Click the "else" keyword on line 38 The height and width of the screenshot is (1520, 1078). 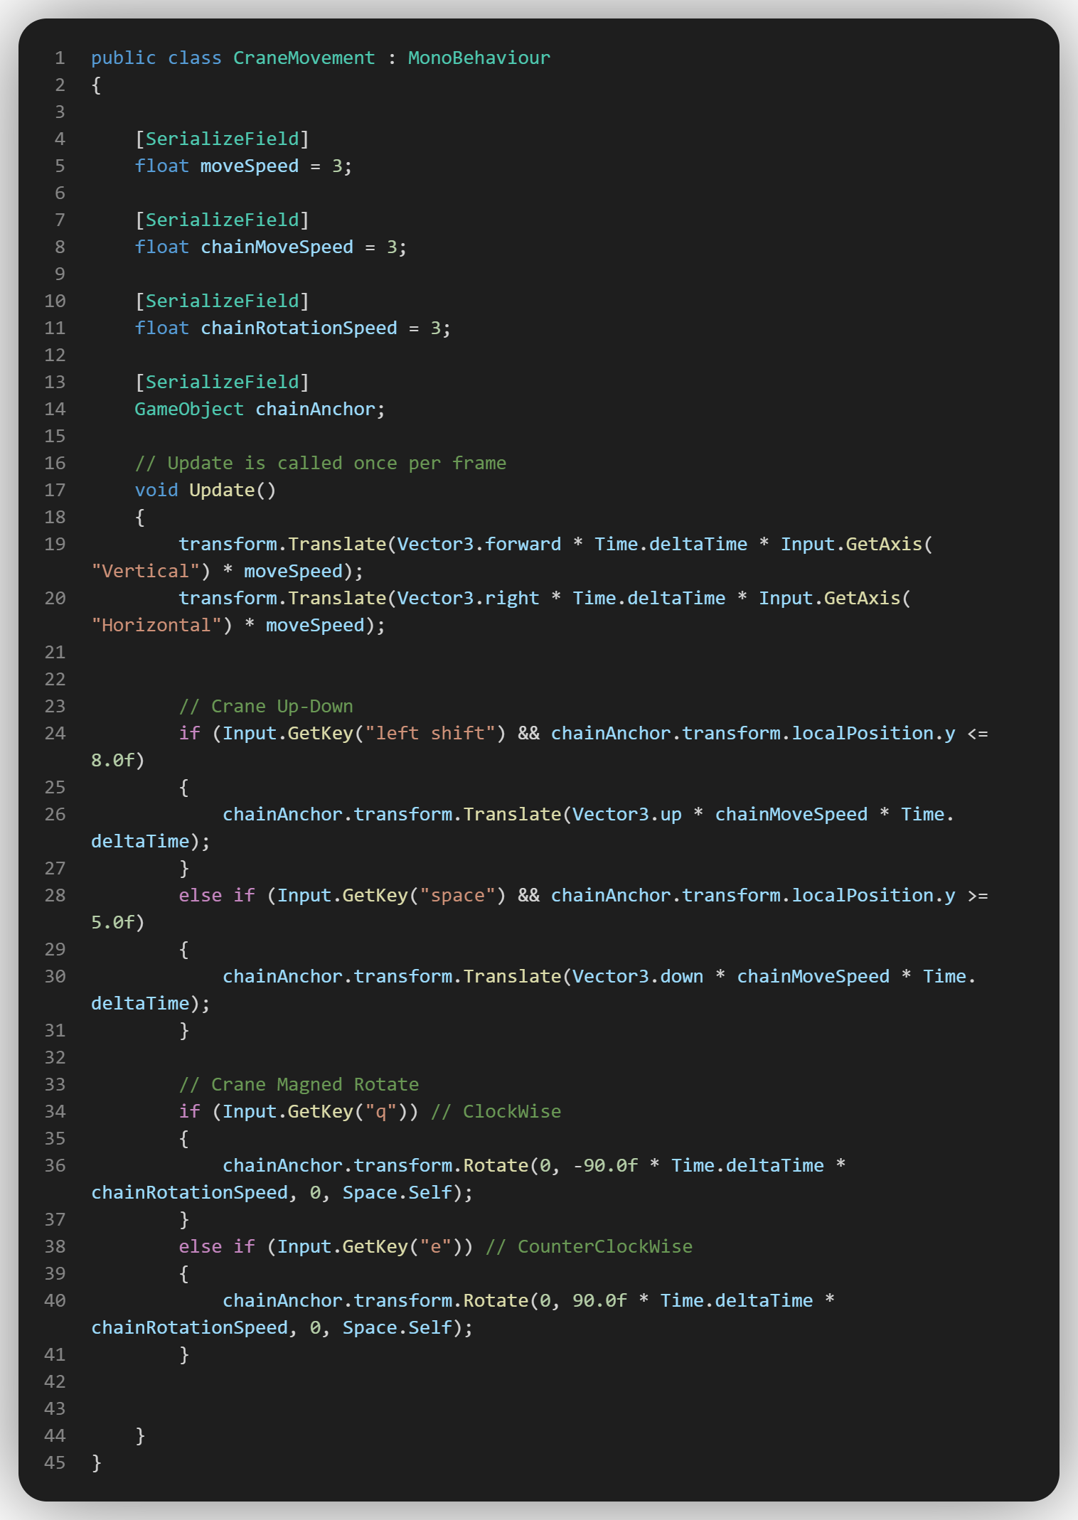(201, 1246)
